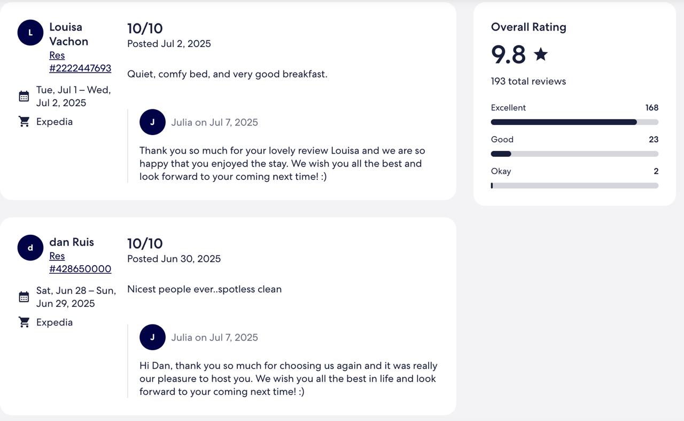Screen dimensions: 684x421
Task: Open reservation link Res #428650000
Action: 80,263
